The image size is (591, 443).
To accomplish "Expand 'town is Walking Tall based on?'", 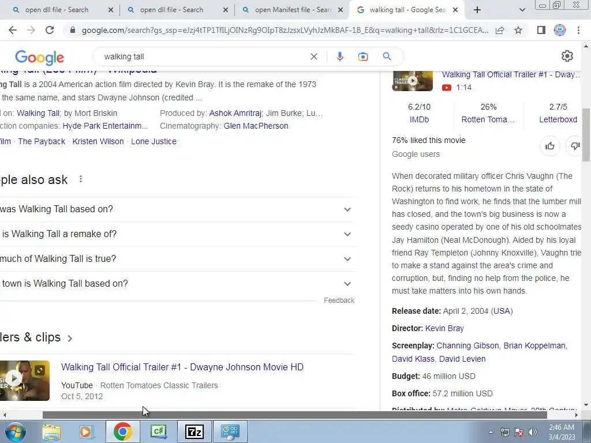I will (x=177, y=284).
